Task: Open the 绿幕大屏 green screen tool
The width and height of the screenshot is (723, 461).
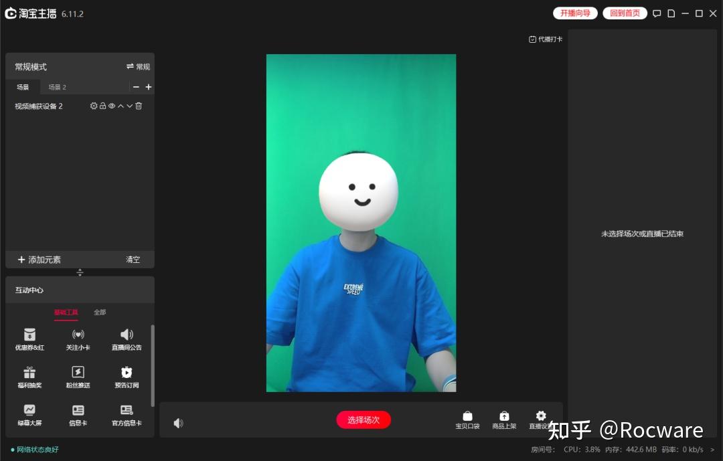Action: point(29,415)
